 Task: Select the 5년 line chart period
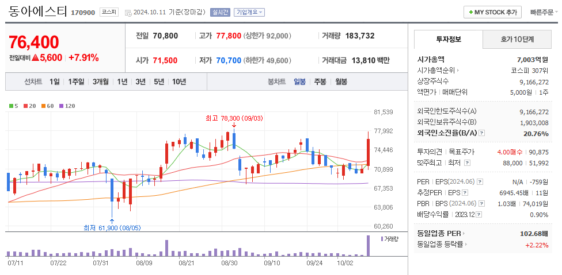[x=159, y=82]
